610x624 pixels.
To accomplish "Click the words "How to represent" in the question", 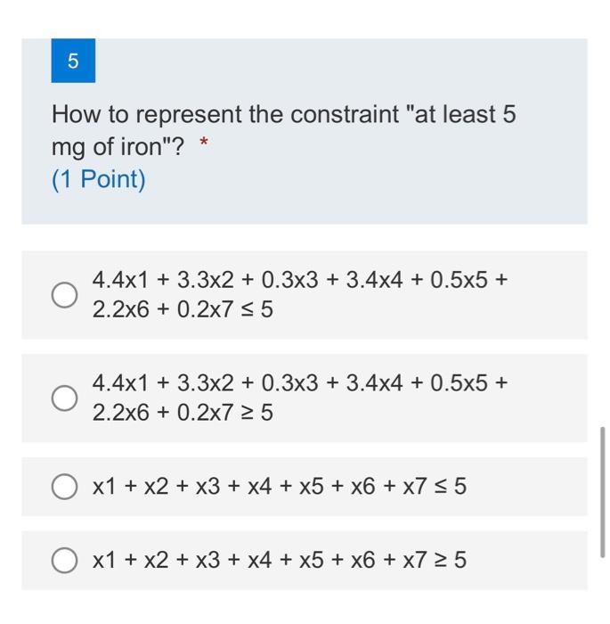I will pyautogui.click(x=147, y=115).
